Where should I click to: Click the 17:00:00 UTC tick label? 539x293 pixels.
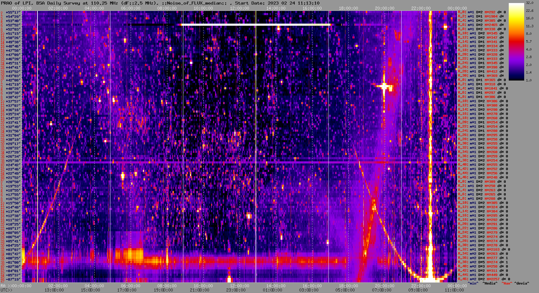[x=127, y=290]
